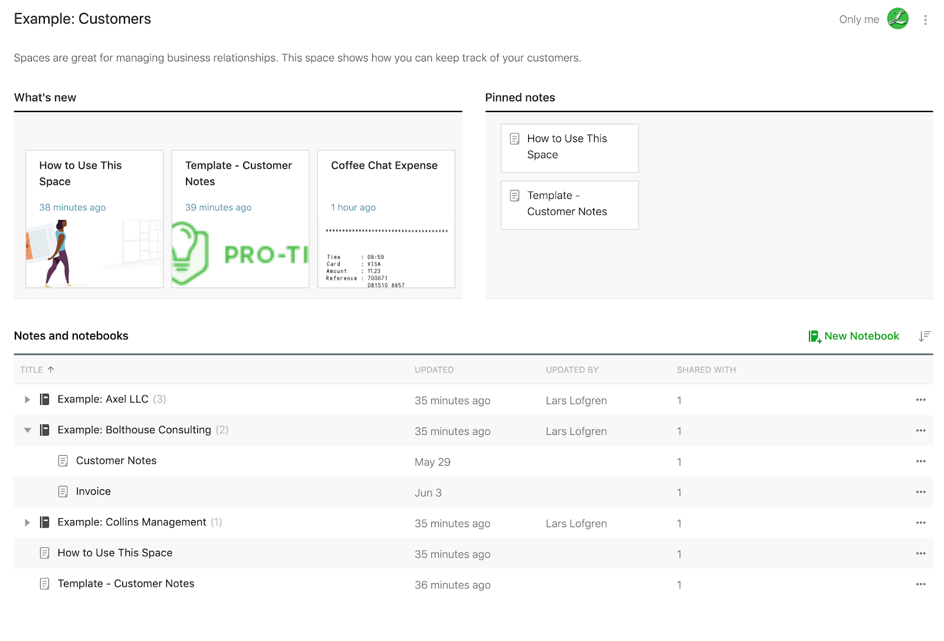Toggle title sort direction arrow
This screenshot has width=944, height=641.
51,369
